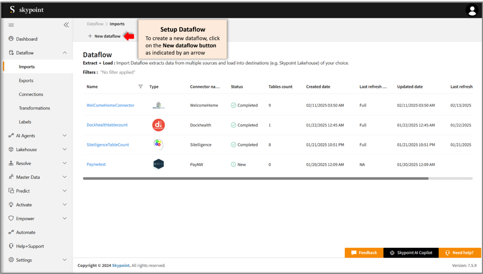
Task: Click the Sitelligence connector logo icon
Action: click(158, 145)
